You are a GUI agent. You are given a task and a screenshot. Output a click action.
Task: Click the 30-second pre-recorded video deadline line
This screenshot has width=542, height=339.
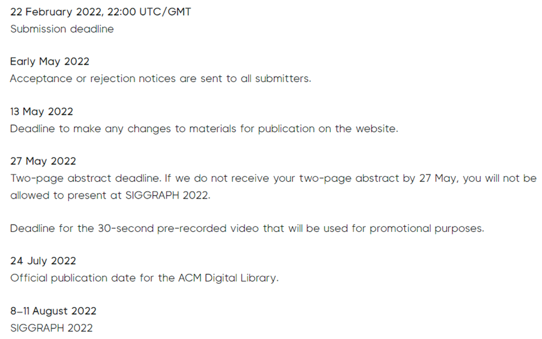click(247, 228)
